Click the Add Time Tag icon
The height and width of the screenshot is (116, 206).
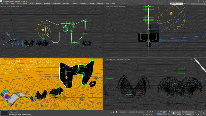(x=144, y=114)
